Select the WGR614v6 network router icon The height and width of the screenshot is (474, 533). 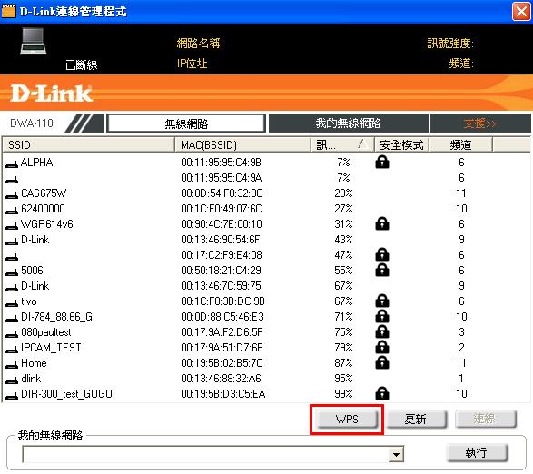point(12,226)
